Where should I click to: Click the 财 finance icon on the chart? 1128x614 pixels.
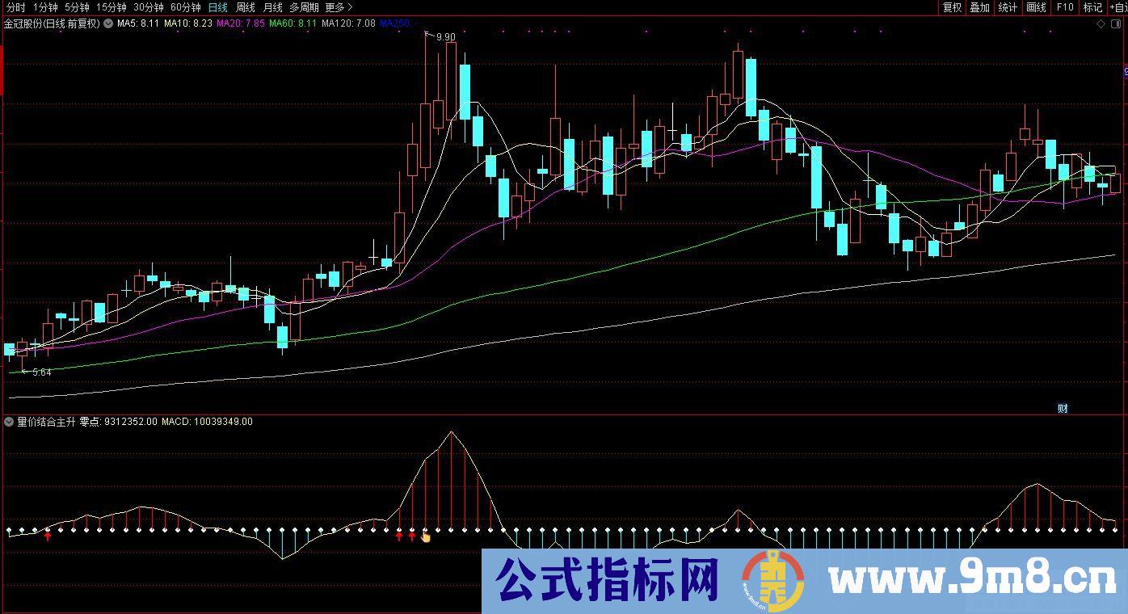[1061, 407]
